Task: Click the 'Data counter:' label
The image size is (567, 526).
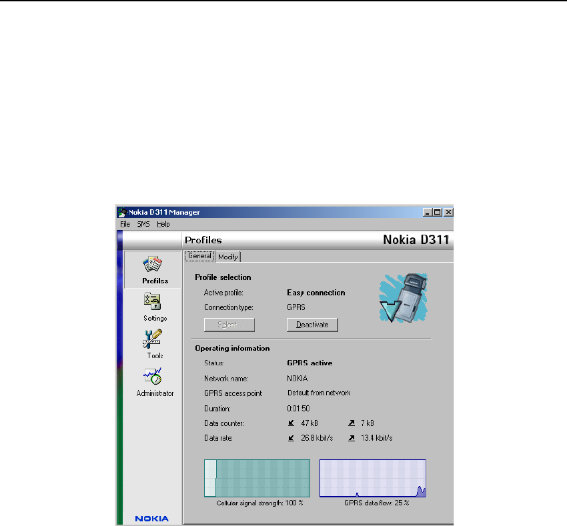Action: (x=224, y=423)
